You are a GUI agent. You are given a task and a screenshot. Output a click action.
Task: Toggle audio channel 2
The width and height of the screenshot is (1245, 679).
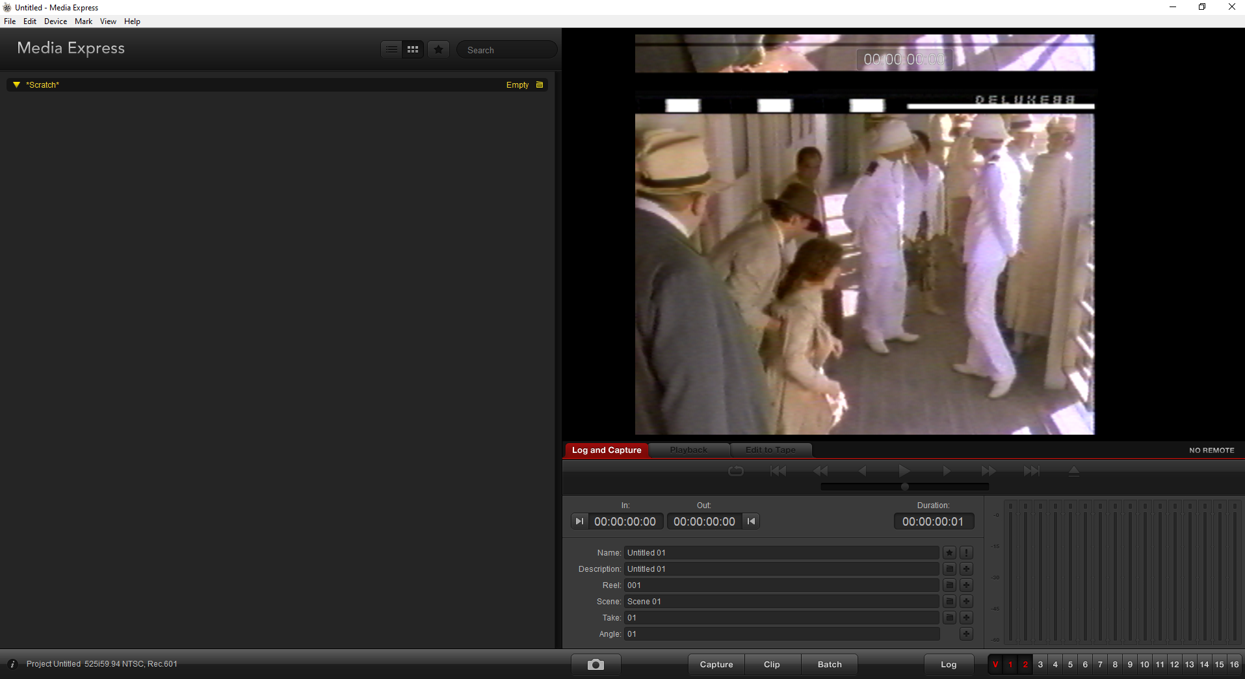[x=1025, y=665]
